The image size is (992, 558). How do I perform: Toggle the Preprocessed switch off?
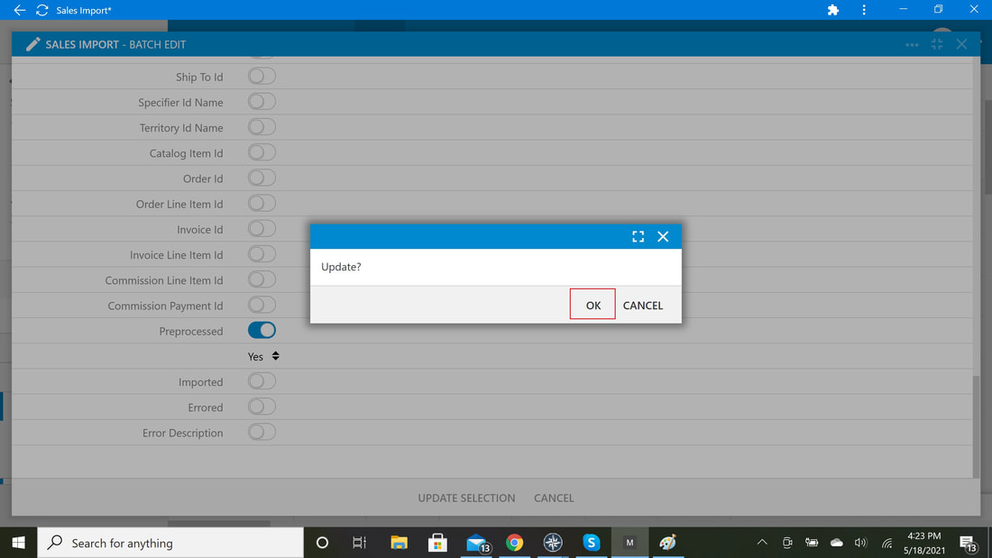click(x=262, y=330)
